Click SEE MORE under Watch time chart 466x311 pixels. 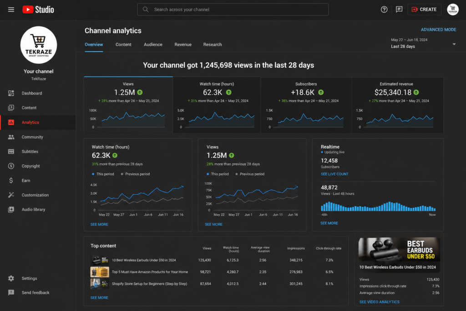(99, 224)
